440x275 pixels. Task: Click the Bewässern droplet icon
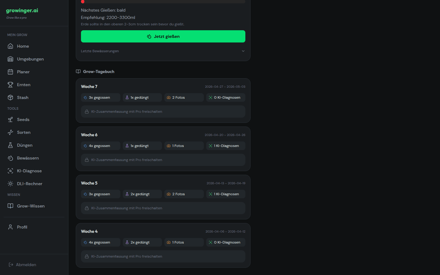point(10,158)
